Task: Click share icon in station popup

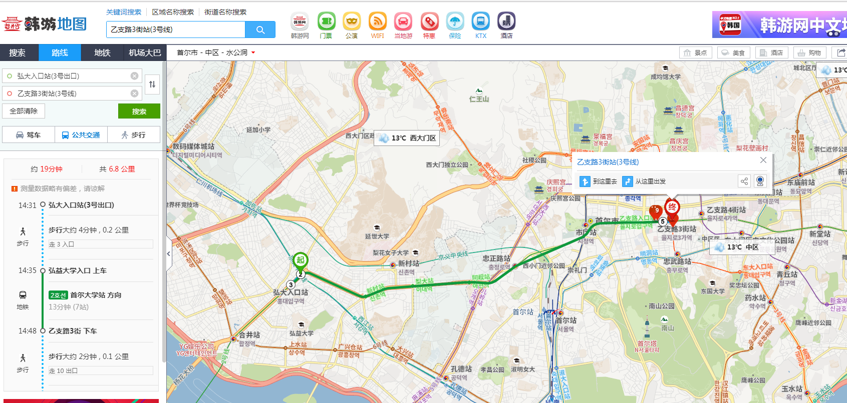Action: 744,181
